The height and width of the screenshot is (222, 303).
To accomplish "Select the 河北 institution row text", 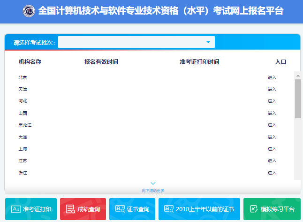I will [23, 101].
